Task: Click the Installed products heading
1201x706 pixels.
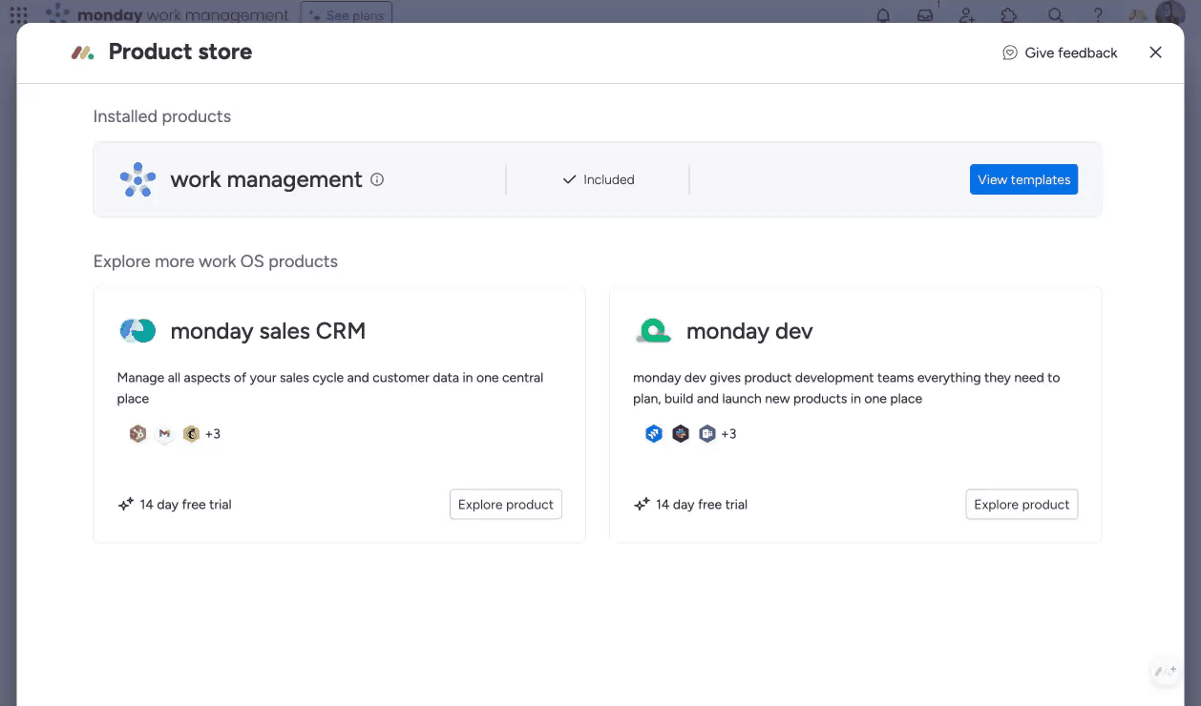Action: pos(162,116)
